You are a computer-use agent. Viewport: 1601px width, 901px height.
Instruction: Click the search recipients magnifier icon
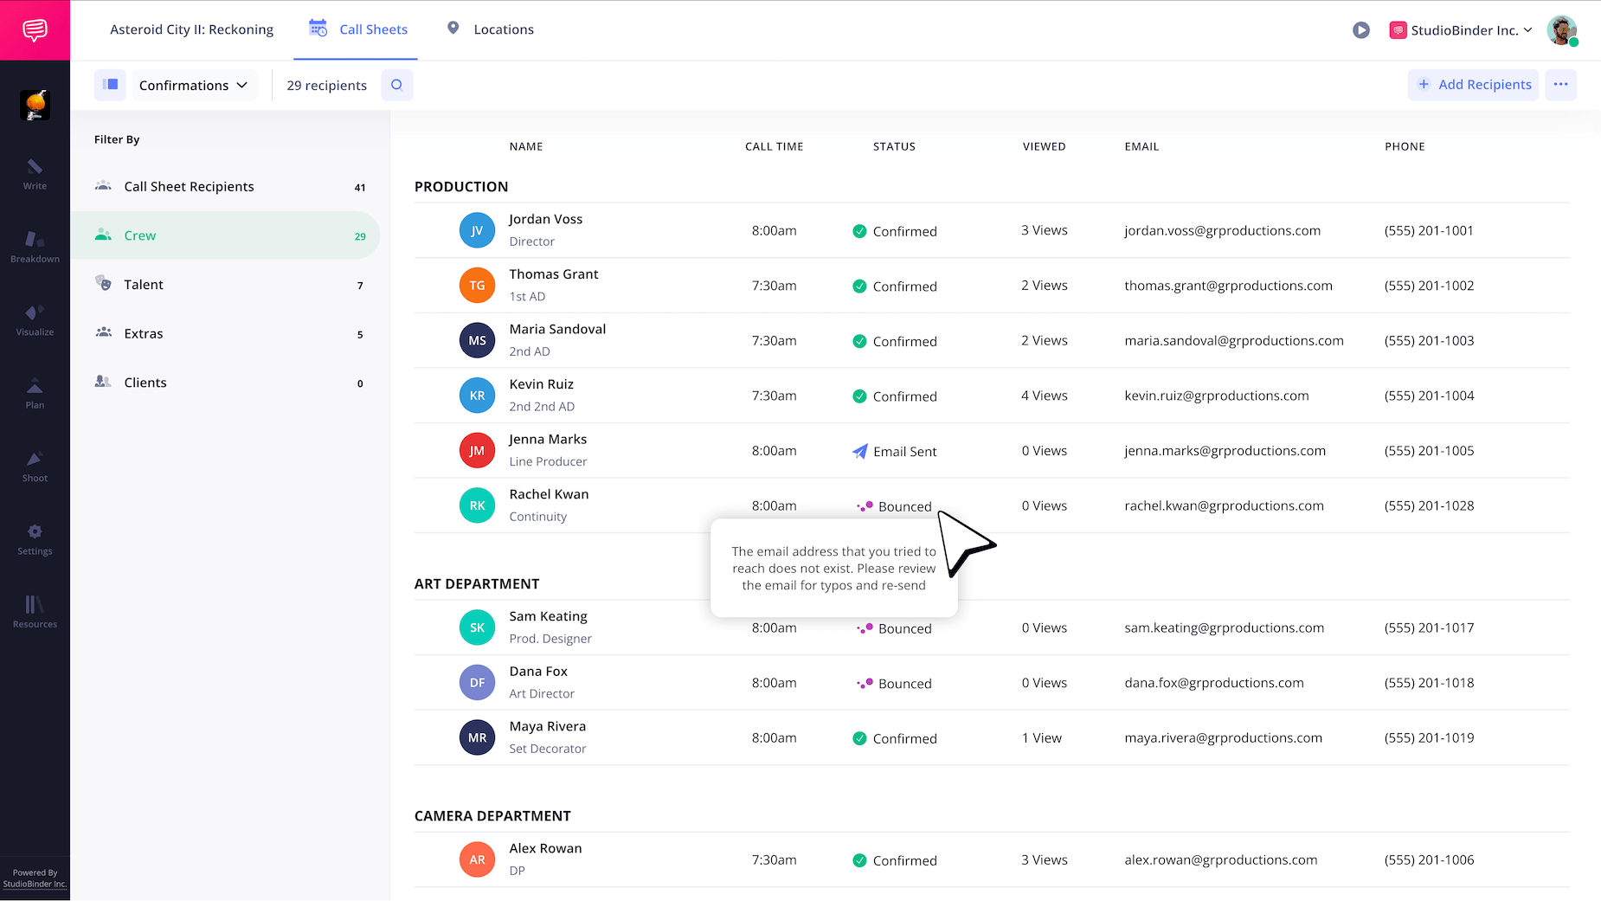396,85
